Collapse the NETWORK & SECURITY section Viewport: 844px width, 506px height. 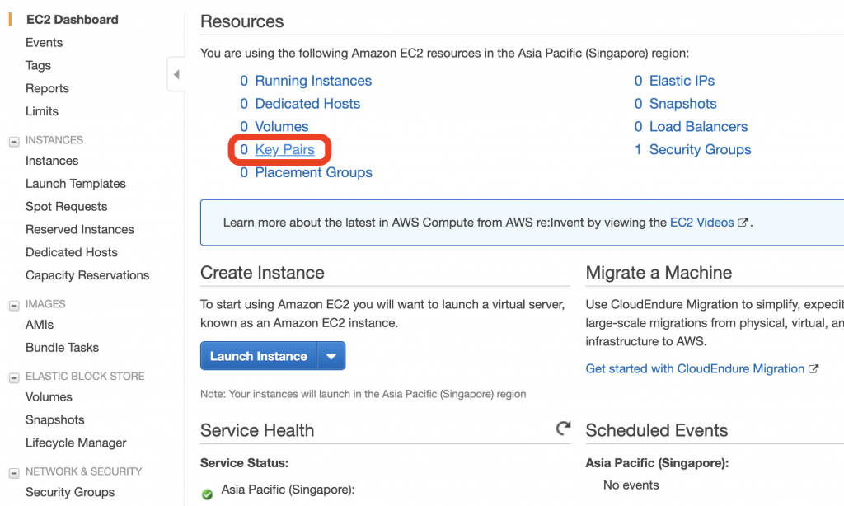(x=13, y=472)
